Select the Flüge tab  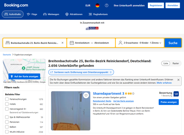pos(32,14)
